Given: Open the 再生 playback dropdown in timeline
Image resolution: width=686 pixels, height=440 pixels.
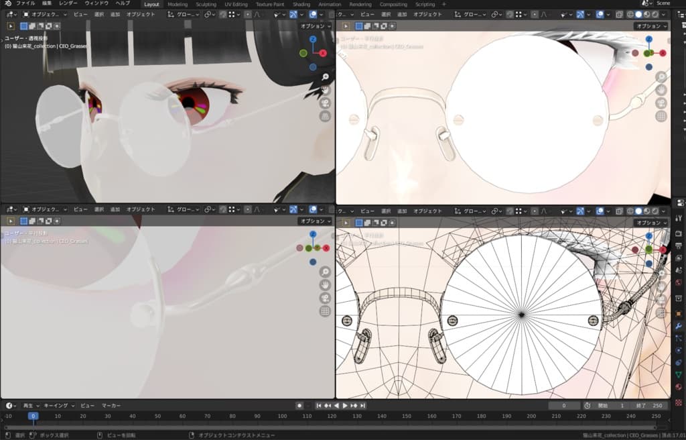Looking at the screenshot, I should pyautogui.click(x=30, y=406).
